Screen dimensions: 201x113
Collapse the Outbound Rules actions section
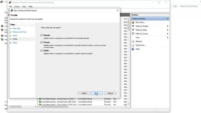(167, 19)
